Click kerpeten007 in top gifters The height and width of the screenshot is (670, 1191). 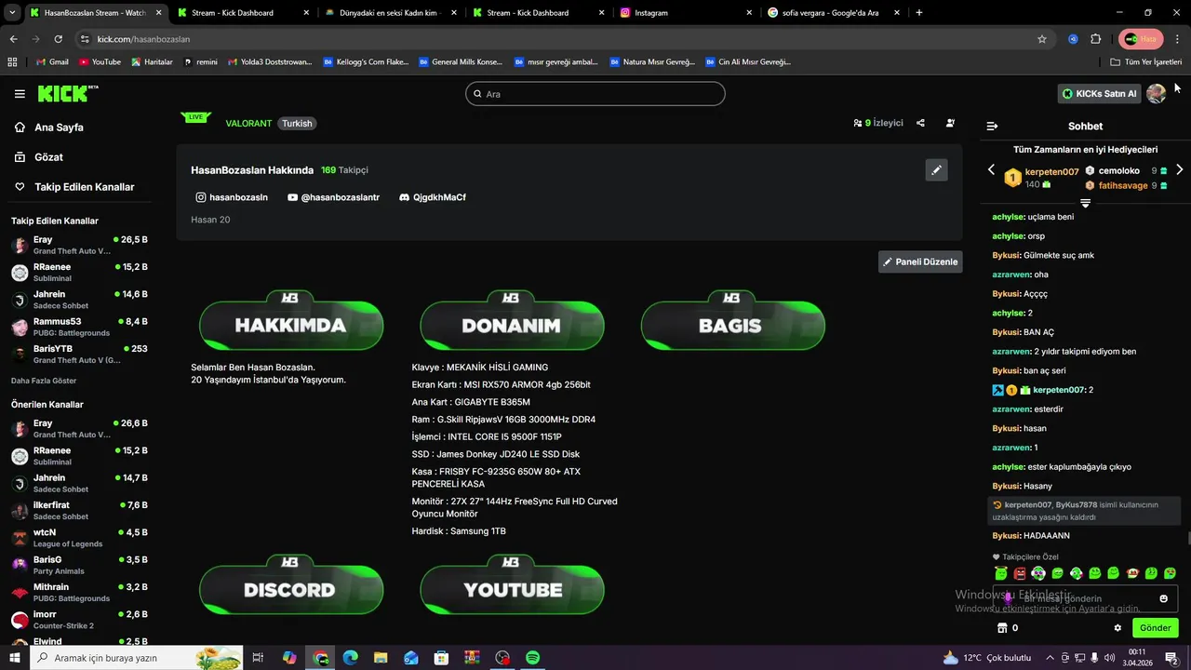pyautogui.click(x=1051, y=172)
